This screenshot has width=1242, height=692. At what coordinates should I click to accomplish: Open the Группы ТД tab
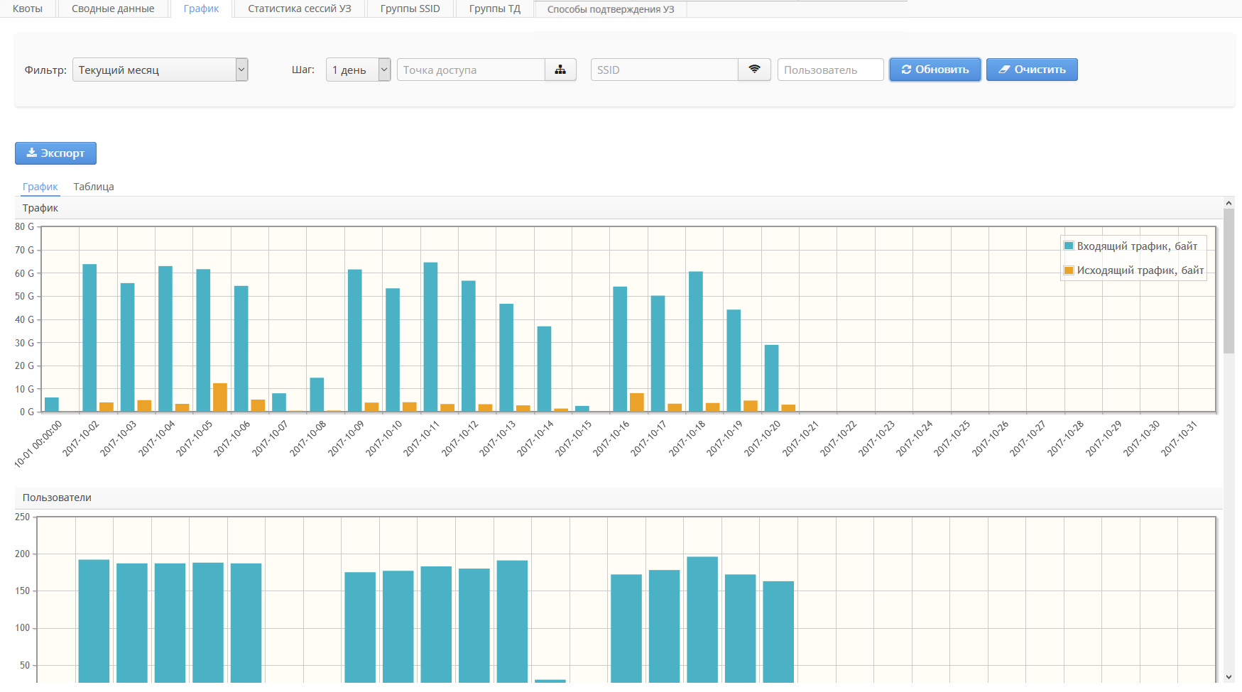494,9
